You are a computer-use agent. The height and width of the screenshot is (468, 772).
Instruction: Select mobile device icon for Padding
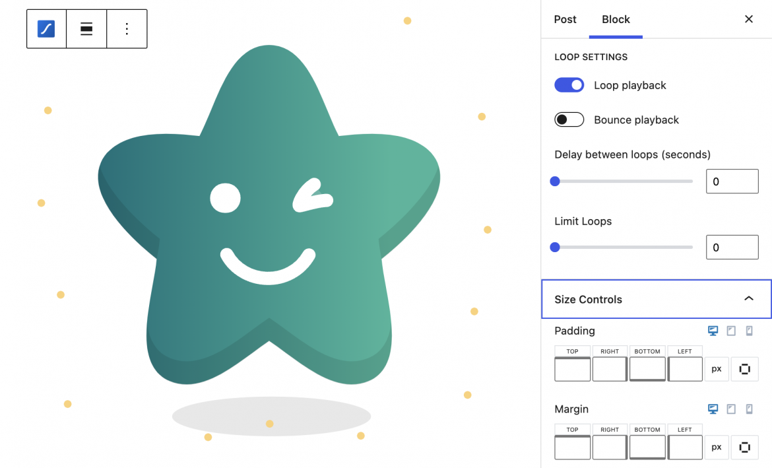click(749, 331)
